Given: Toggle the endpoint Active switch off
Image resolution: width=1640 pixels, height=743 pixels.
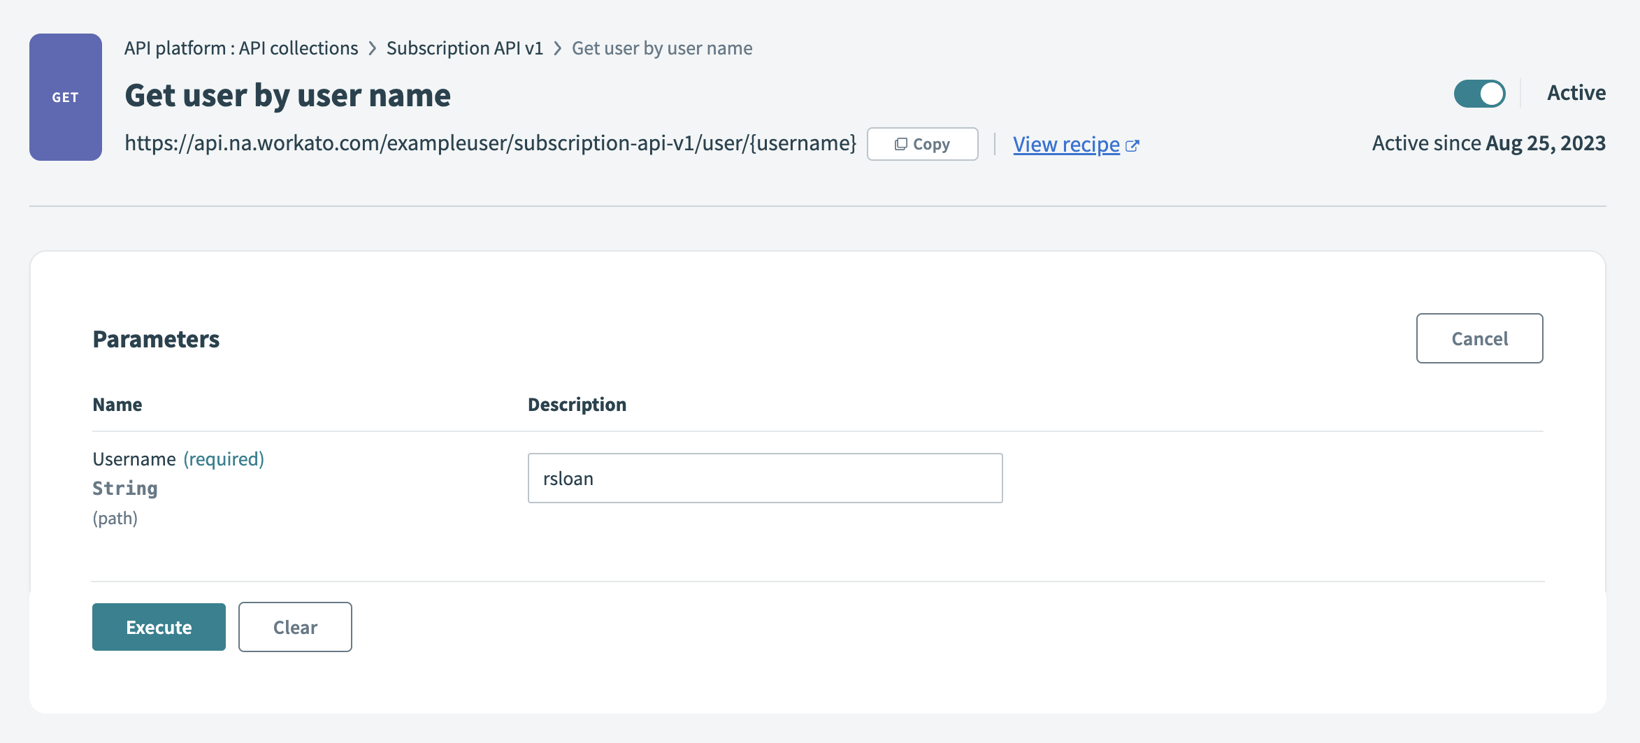Looking at the screenshot, I should coord(1481,93).
